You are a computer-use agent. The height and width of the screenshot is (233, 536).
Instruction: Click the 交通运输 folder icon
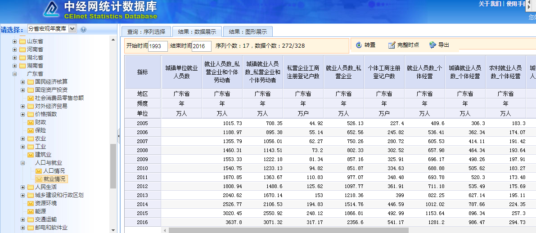[x=31, y=220]
